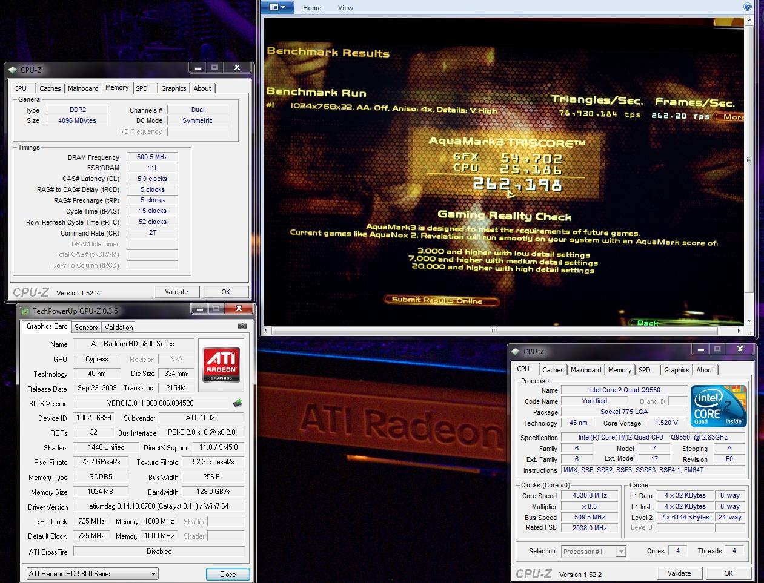Click the Intel Core 2 Quad logo
The image size is (764, 583).
point(719,406)
